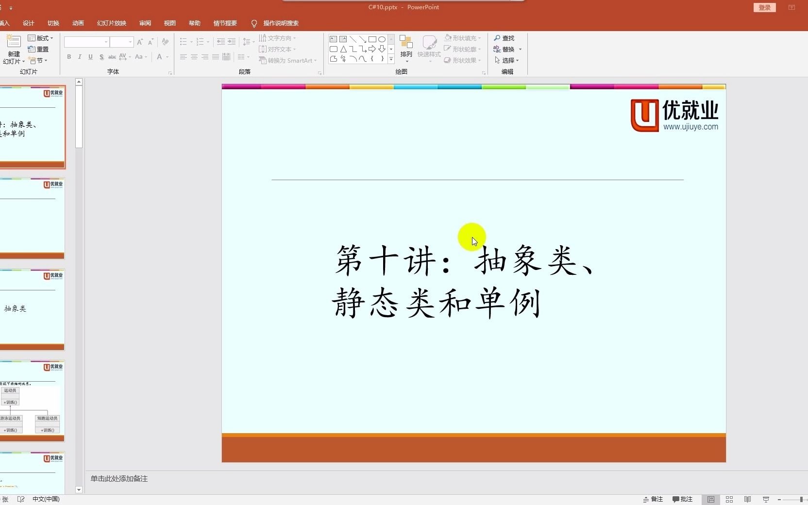Expand the shapes gallery more arrow

391,59
